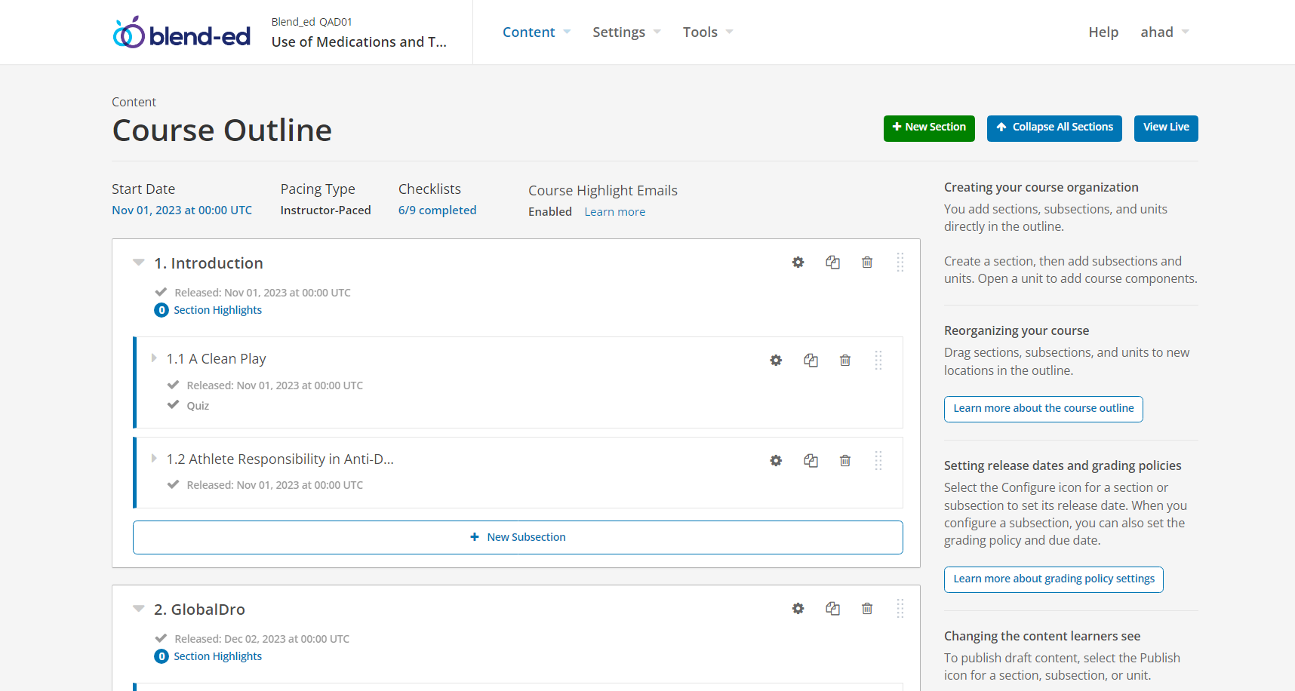Delete the Athlete Responsibility subsection
The image size is (1295, 691).
(x=845, y=461)
